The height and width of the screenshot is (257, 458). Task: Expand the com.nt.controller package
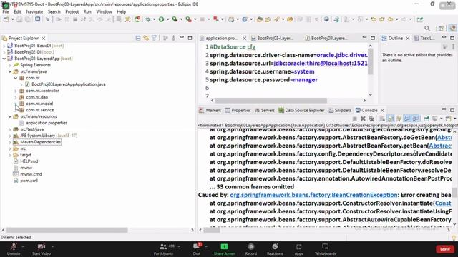[x=16, y=91]
